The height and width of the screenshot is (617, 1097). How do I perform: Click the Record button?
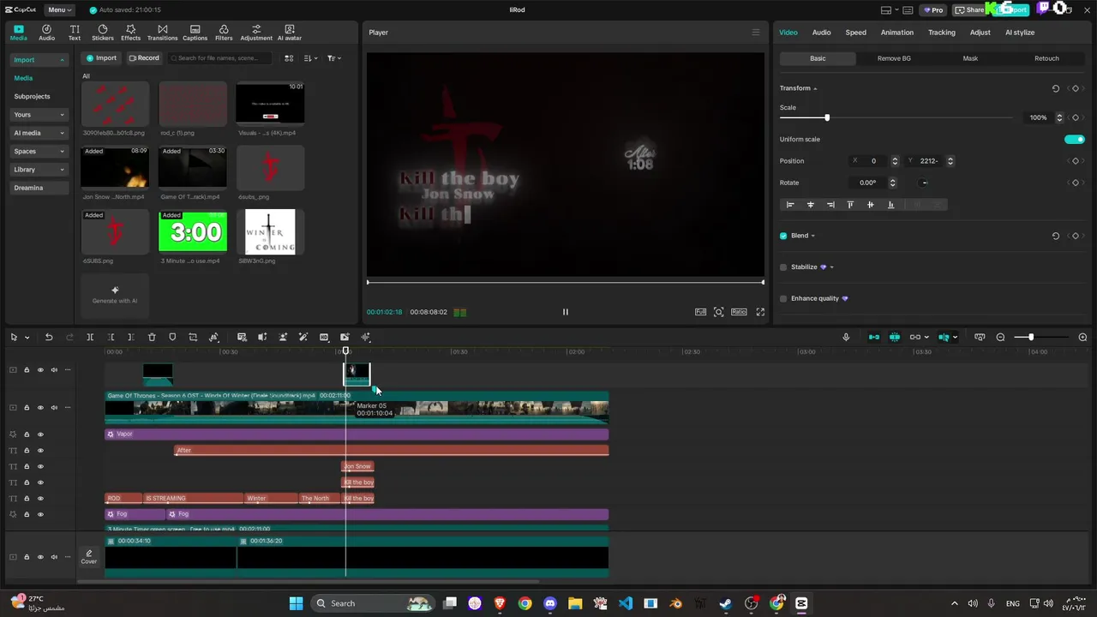point(144,58)
